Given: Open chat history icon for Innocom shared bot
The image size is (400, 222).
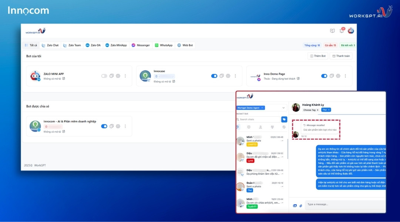Looking at the screenshot, I should pos(111,126).
